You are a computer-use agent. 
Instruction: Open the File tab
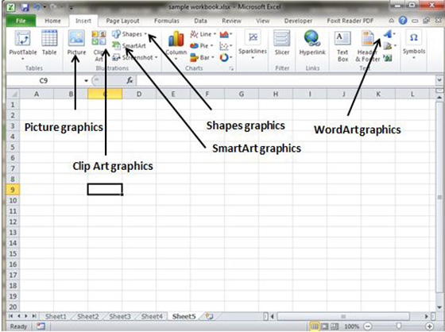click(21, 21)
